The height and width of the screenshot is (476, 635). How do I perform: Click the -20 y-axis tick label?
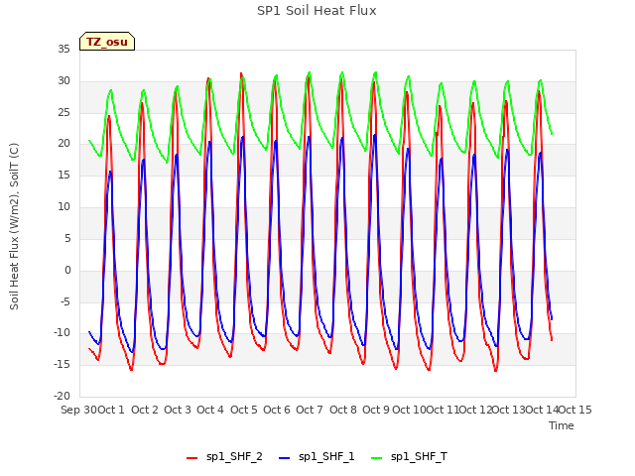pyautogui.click(x=62, y=397)
